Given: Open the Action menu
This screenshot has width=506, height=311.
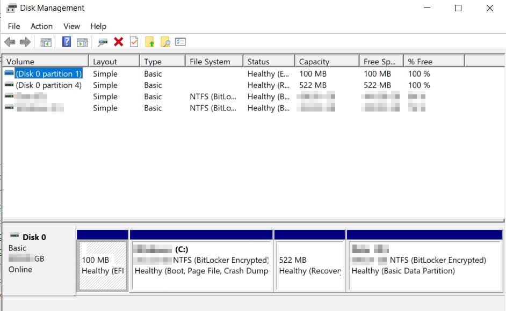Looking at the screenshot, I should point(41,26).
